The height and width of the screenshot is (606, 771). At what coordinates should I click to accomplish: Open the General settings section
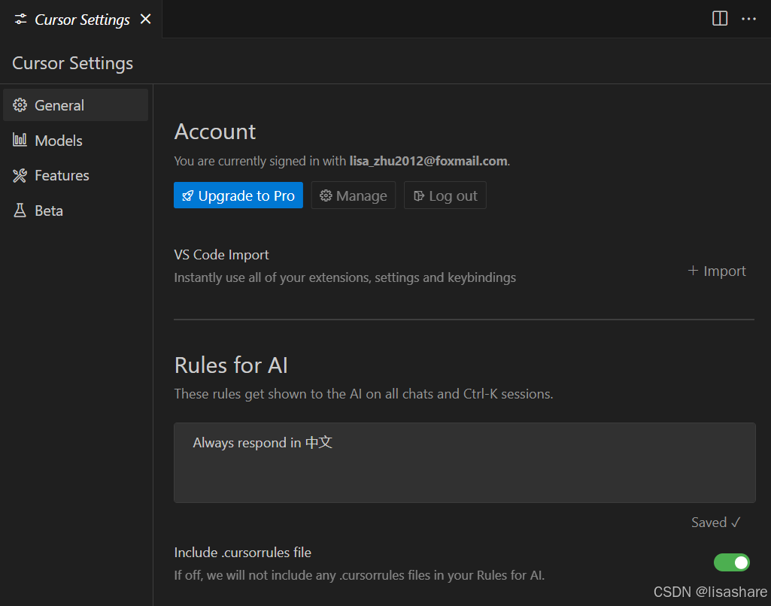tap(76, 105)
